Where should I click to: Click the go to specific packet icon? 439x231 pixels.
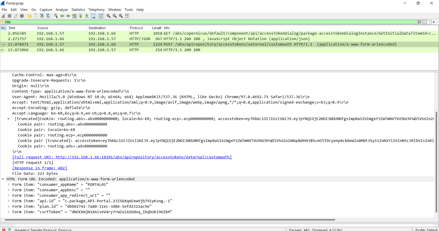tap(74, 16)
